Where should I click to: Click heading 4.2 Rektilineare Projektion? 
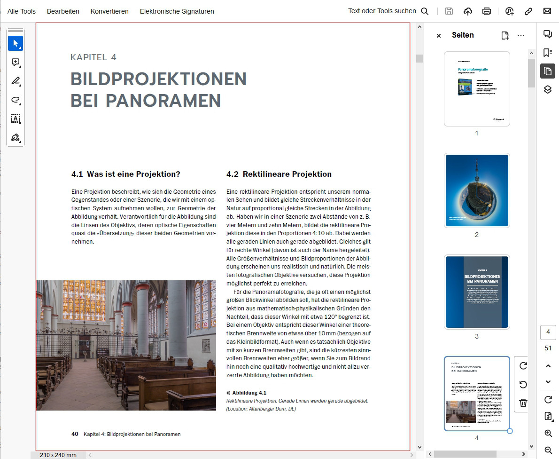(279, 174)
